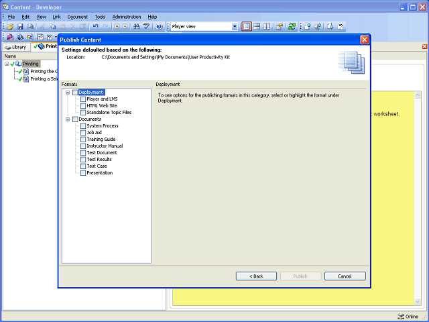Image resolution: width=429 pixels, height=322 pixels.
Task: Select the vertical split layout icon
Action: [267, 27]
